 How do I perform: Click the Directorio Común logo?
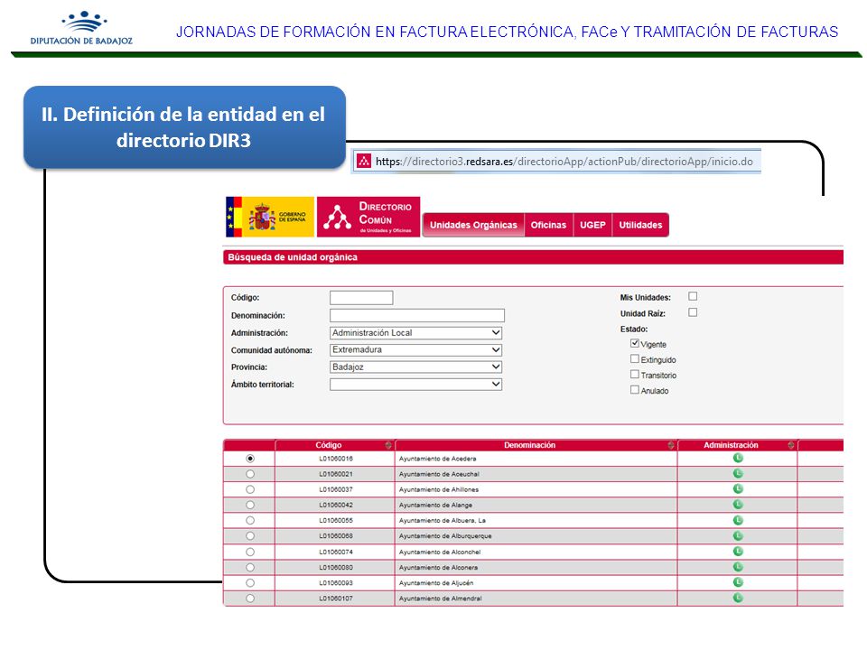click(368, 217)
